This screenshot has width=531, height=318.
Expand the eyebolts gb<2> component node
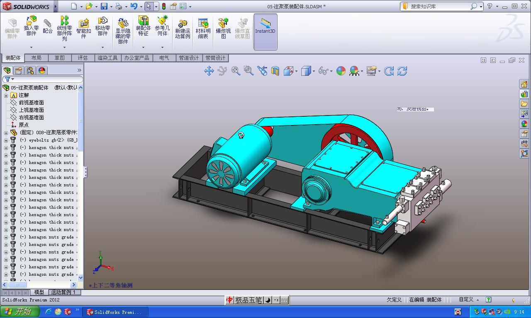tap(6, 140)
